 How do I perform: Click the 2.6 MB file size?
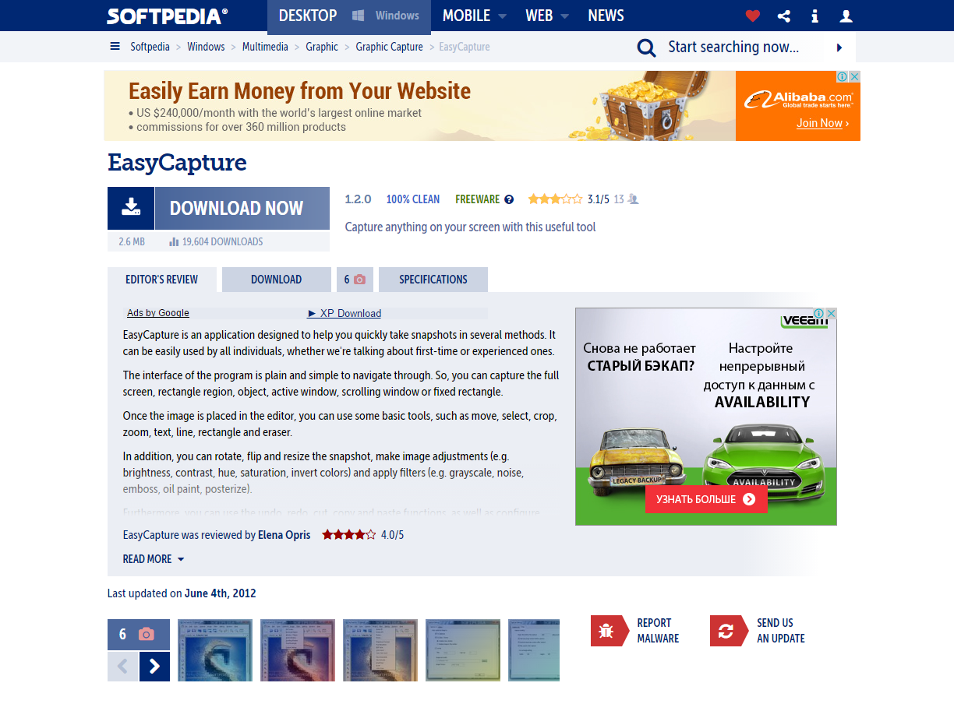[132, 242]
